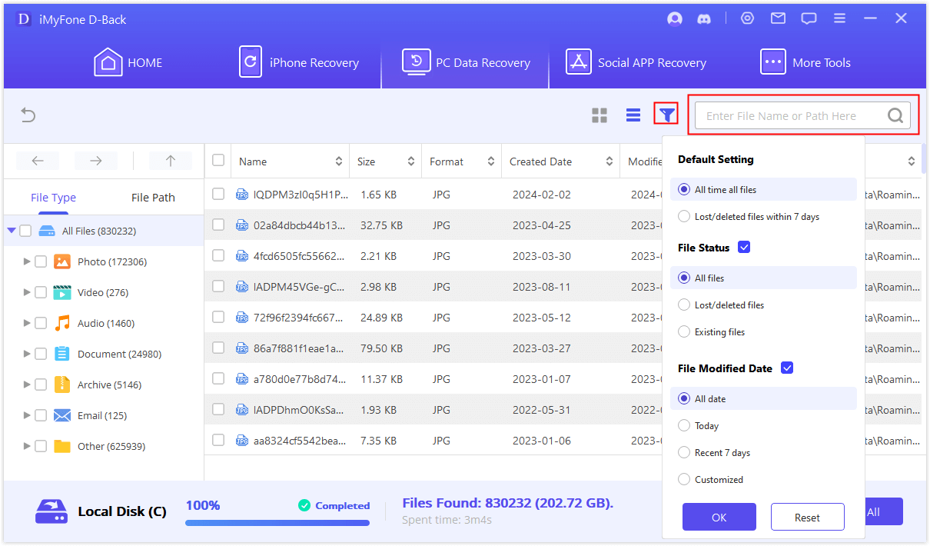
Task: Click the Other folder icon
Action: pos(62,446)
